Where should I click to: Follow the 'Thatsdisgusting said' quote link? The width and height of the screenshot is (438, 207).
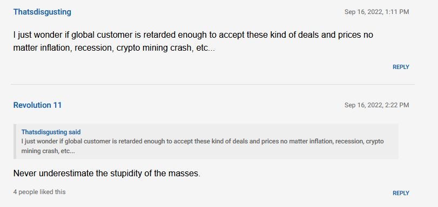[x=51, y=132]
